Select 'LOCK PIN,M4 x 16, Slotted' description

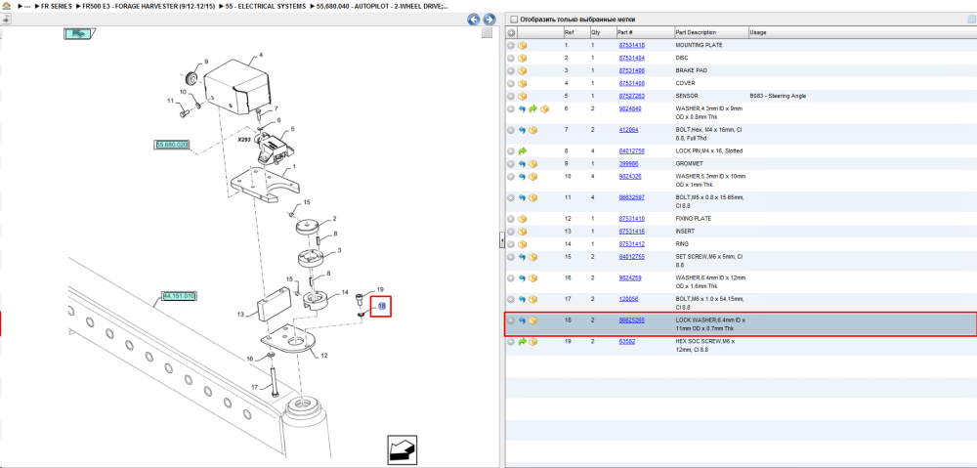[709, 150]
